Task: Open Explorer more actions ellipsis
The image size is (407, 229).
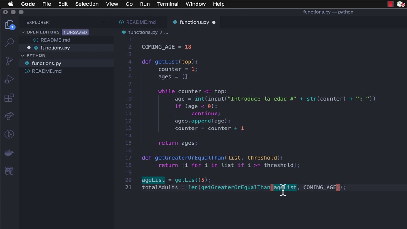Action: click(104, 22)
